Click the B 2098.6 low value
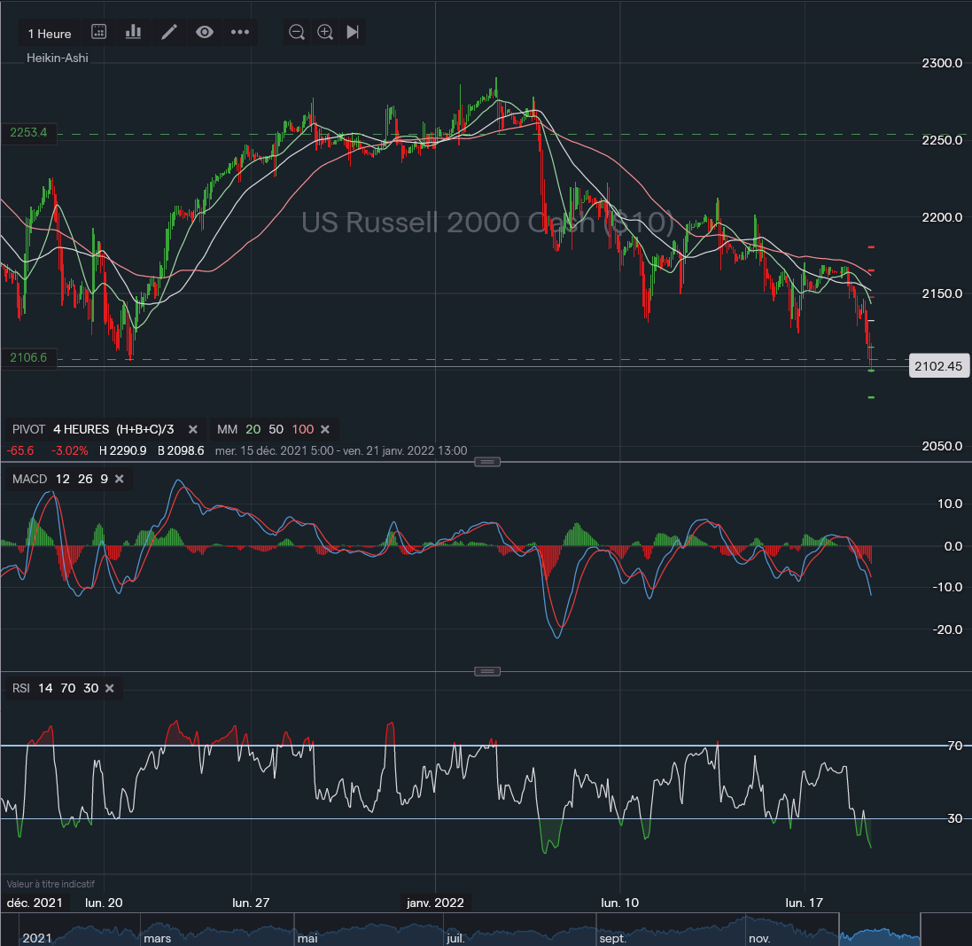The width and height of the screenshot is (972, 946). pyautogui.click(x=181, y=451)
